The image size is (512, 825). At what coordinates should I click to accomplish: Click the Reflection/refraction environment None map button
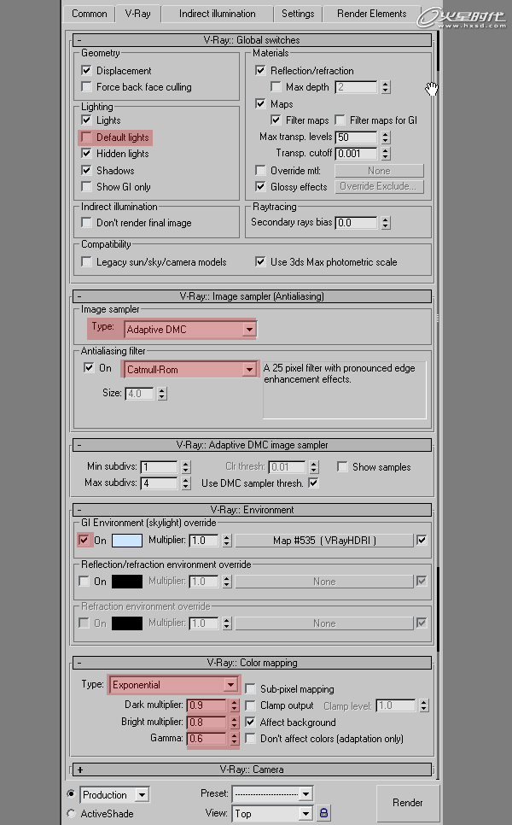tap(324, 582)
